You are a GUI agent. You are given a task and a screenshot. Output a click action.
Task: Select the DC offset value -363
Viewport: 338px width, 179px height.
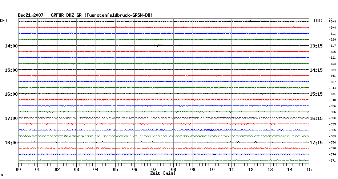point(333,137)
